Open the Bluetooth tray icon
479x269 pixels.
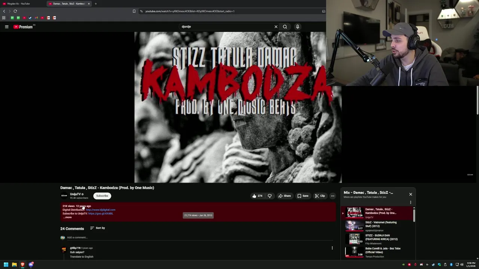[451, 265]
